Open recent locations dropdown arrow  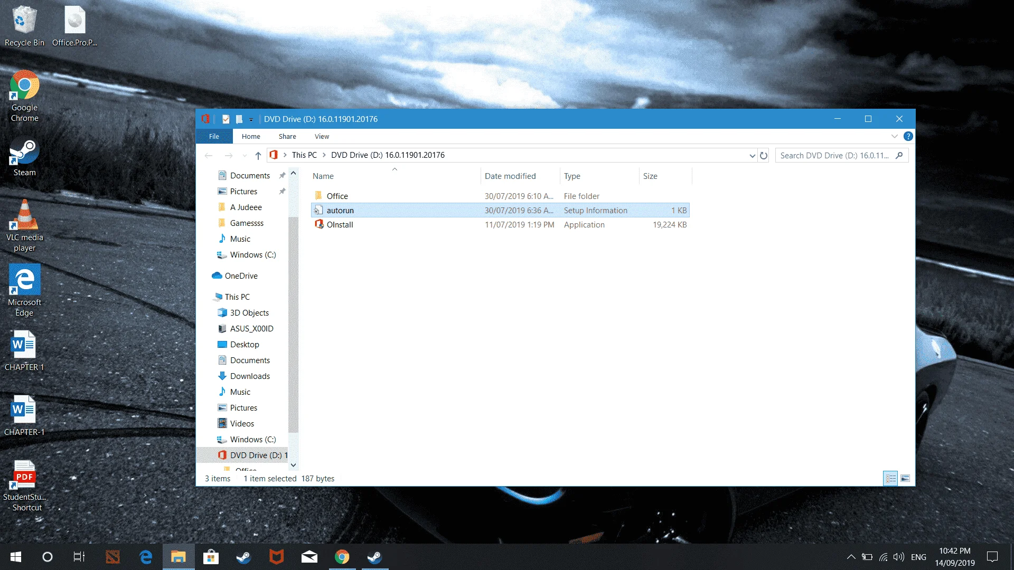(x=245, y=156)
